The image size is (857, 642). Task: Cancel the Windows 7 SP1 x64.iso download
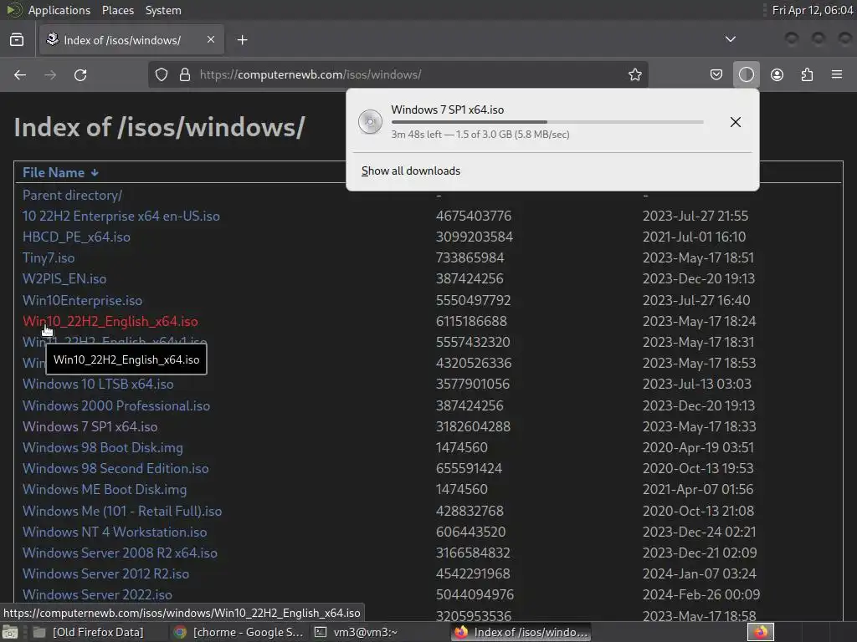[x=735, y=122]
